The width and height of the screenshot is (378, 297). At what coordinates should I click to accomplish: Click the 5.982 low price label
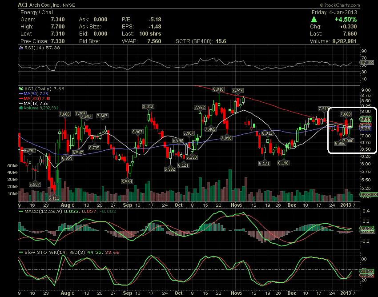(170, 169)
